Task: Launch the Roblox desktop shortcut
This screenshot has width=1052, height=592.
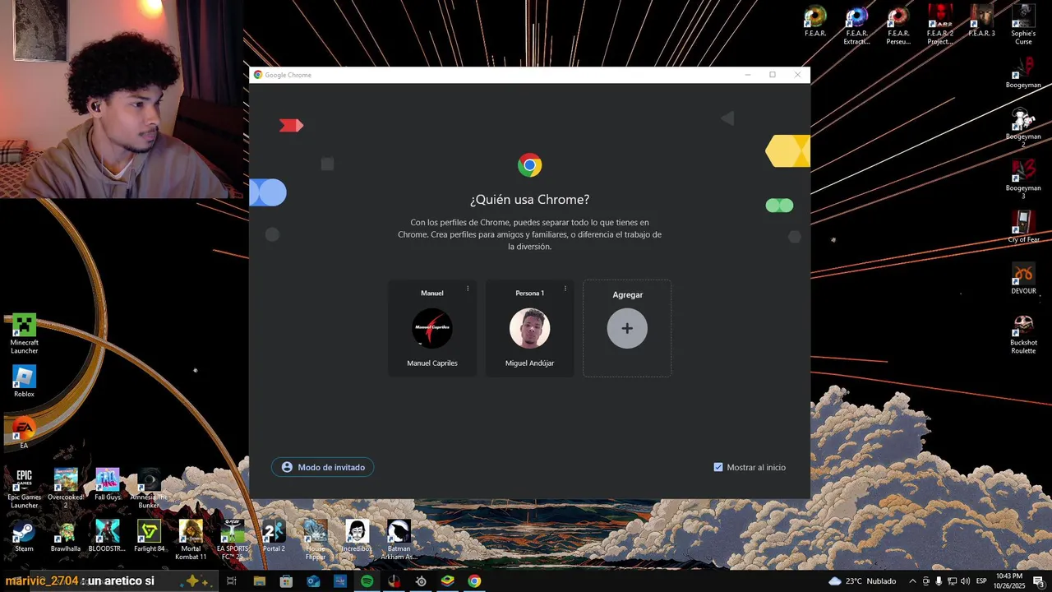Action: coord(24,382)
